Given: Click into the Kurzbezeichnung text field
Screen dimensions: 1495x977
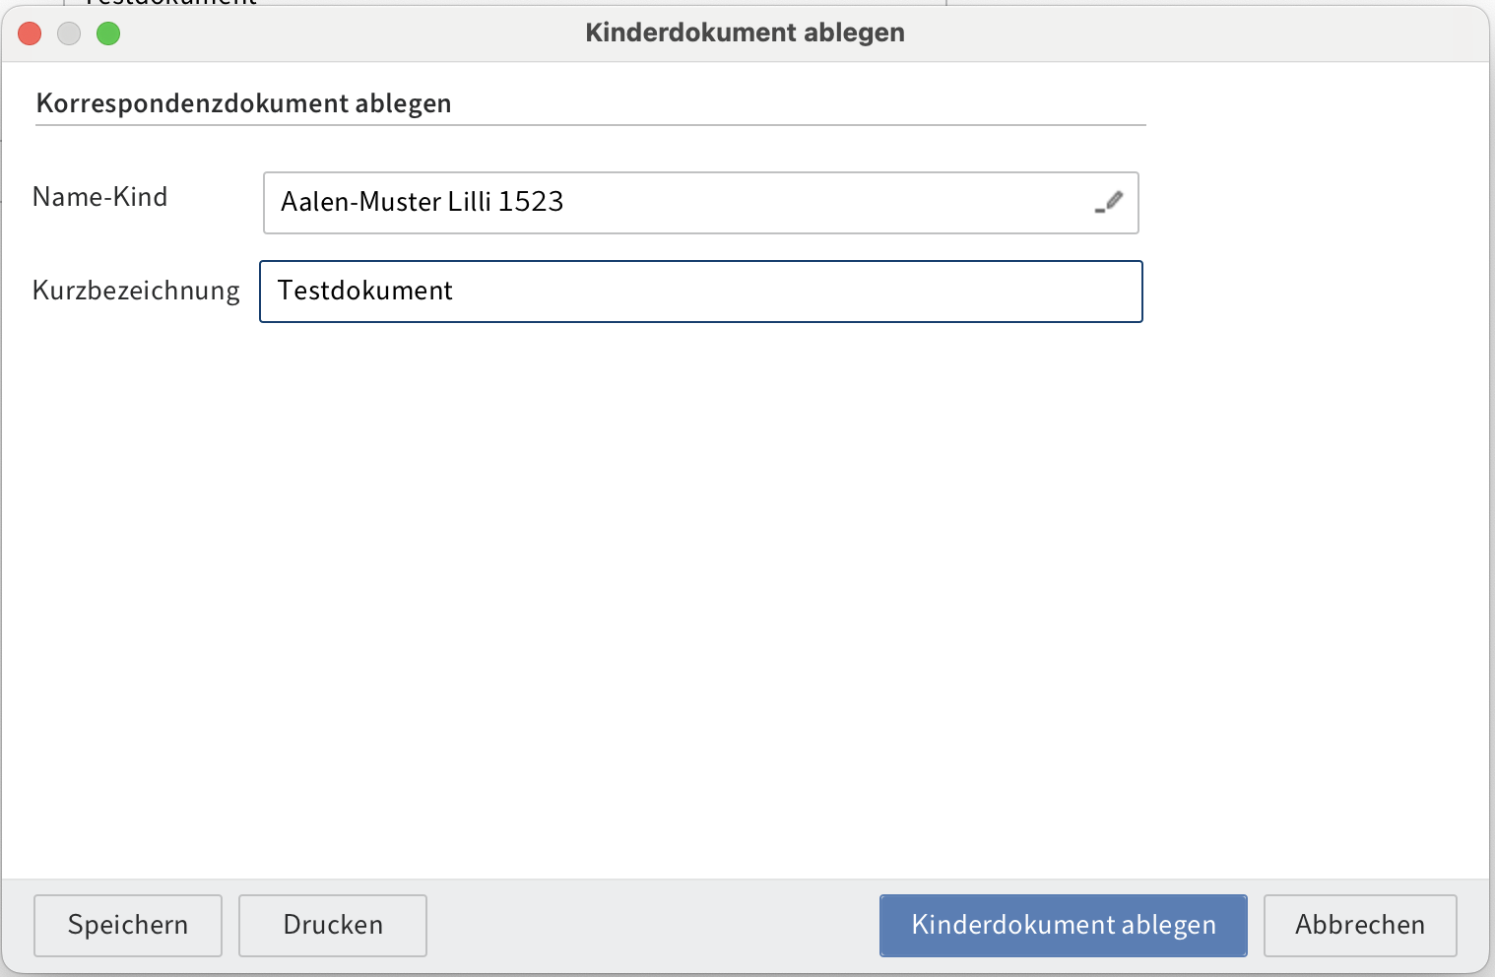Looking at the screenshot, I should click(788, 292).
